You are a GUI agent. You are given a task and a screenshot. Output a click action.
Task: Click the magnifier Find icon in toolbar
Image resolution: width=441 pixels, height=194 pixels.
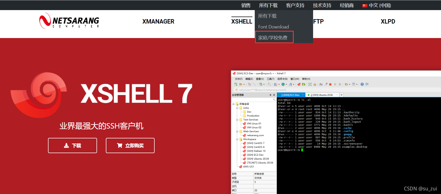pos(269,84)
